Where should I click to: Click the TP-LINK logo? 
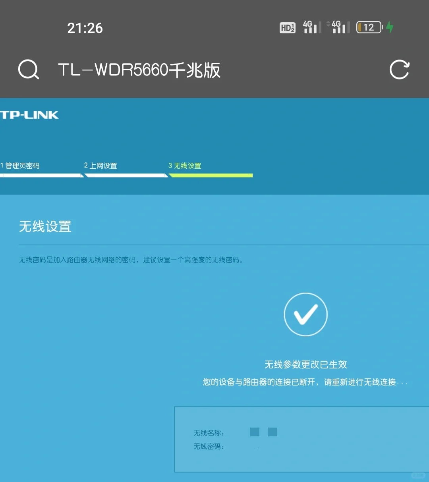coord(30,115)
